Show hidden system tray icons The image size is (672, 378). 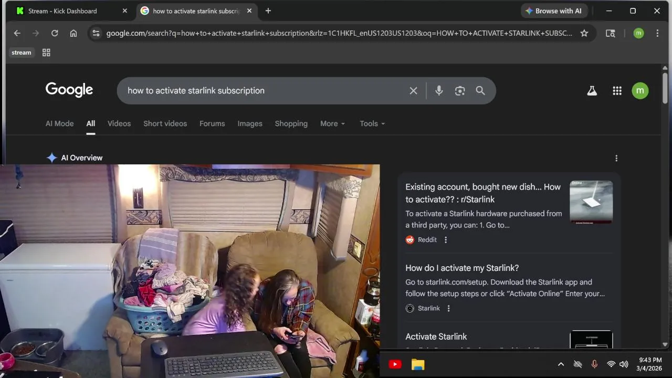[561, 364]
